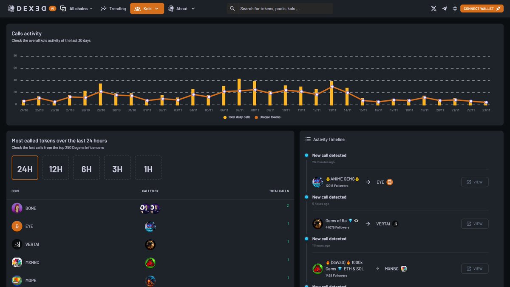Toggle the Total daily calls legend
This screenshot has width=510, height=287.
point(237,117)
